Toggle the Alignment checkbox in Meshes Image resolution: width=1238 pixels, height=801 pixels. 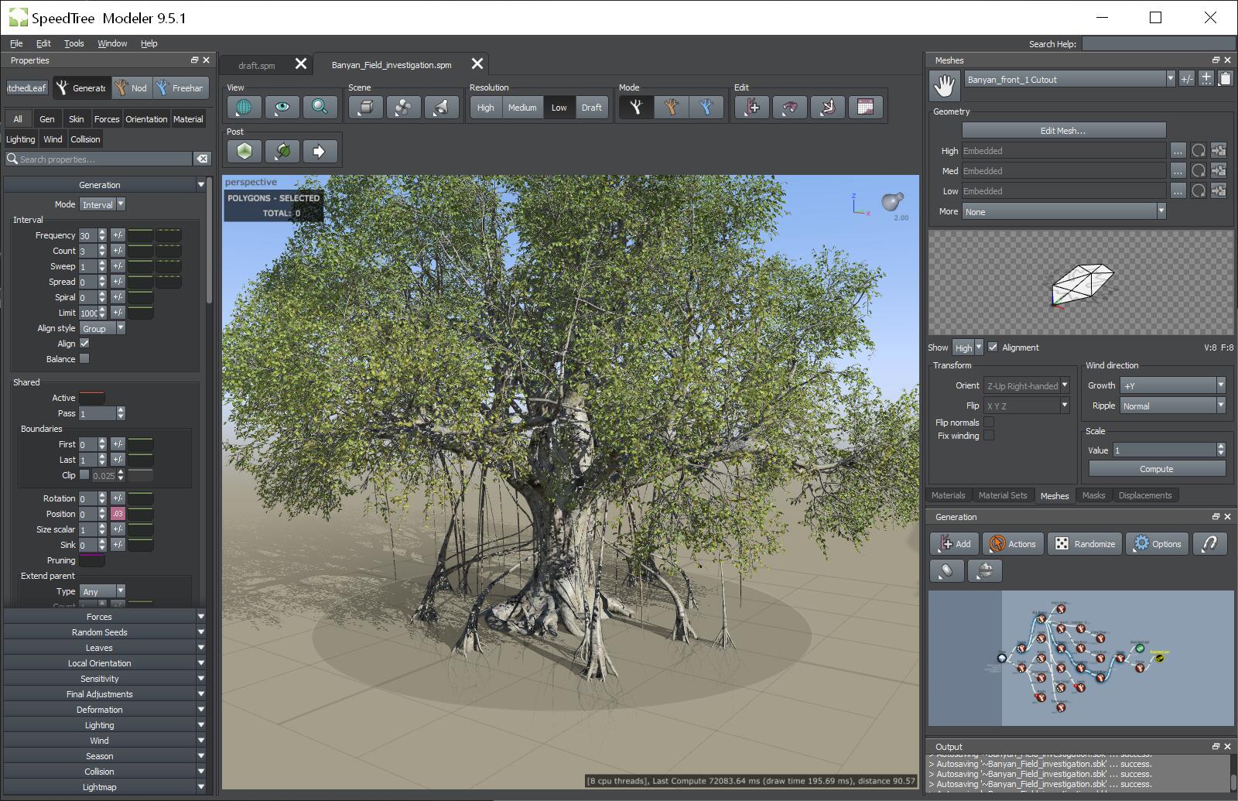993,347
